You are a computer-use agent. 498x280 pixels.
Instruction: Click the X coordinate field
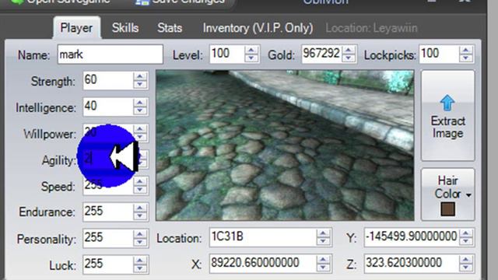pos(263,264)
